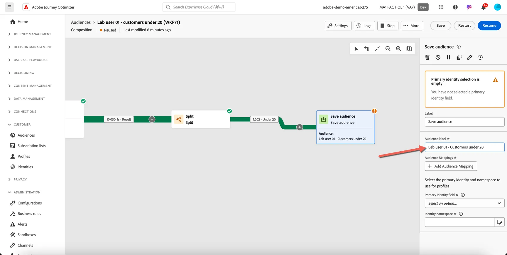Click the Primary identity field info icon
Screen dimensions: 507x255
463,195
